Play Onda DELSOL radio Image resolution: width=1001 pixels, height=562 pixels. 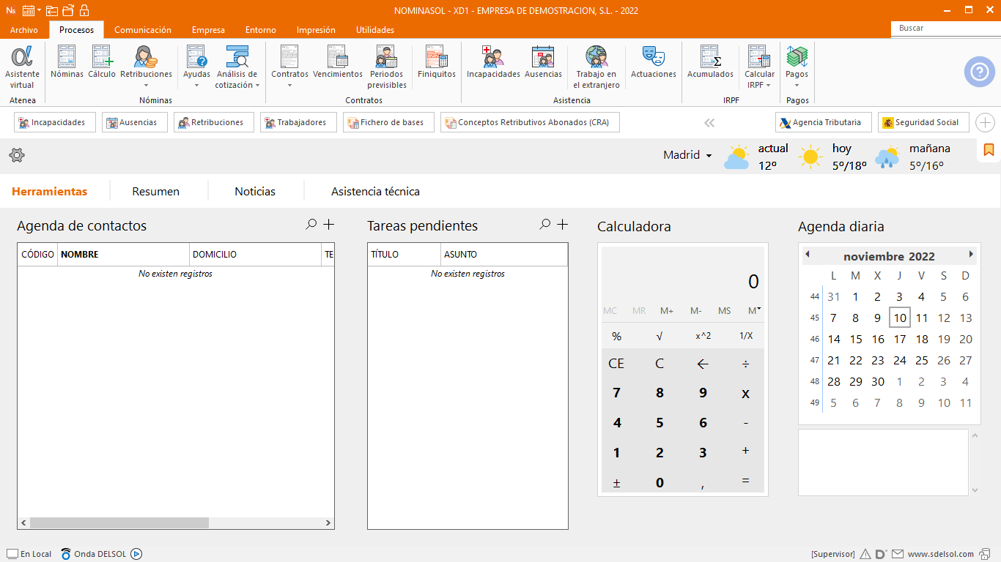136,554
